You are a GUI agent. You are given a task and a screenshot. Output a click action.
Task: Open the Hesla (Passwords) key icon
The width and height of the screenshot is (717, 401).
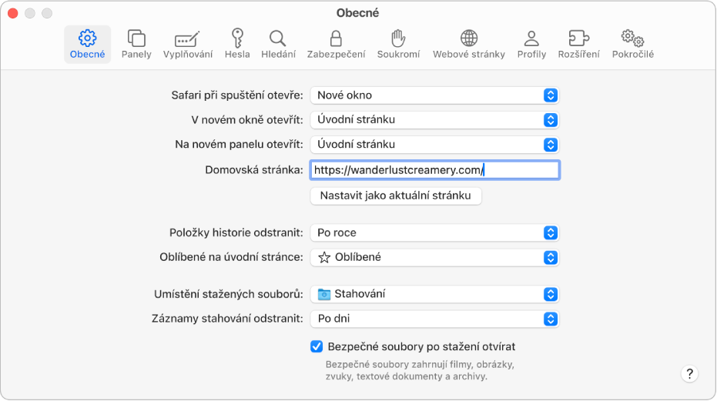pos(237,38)
